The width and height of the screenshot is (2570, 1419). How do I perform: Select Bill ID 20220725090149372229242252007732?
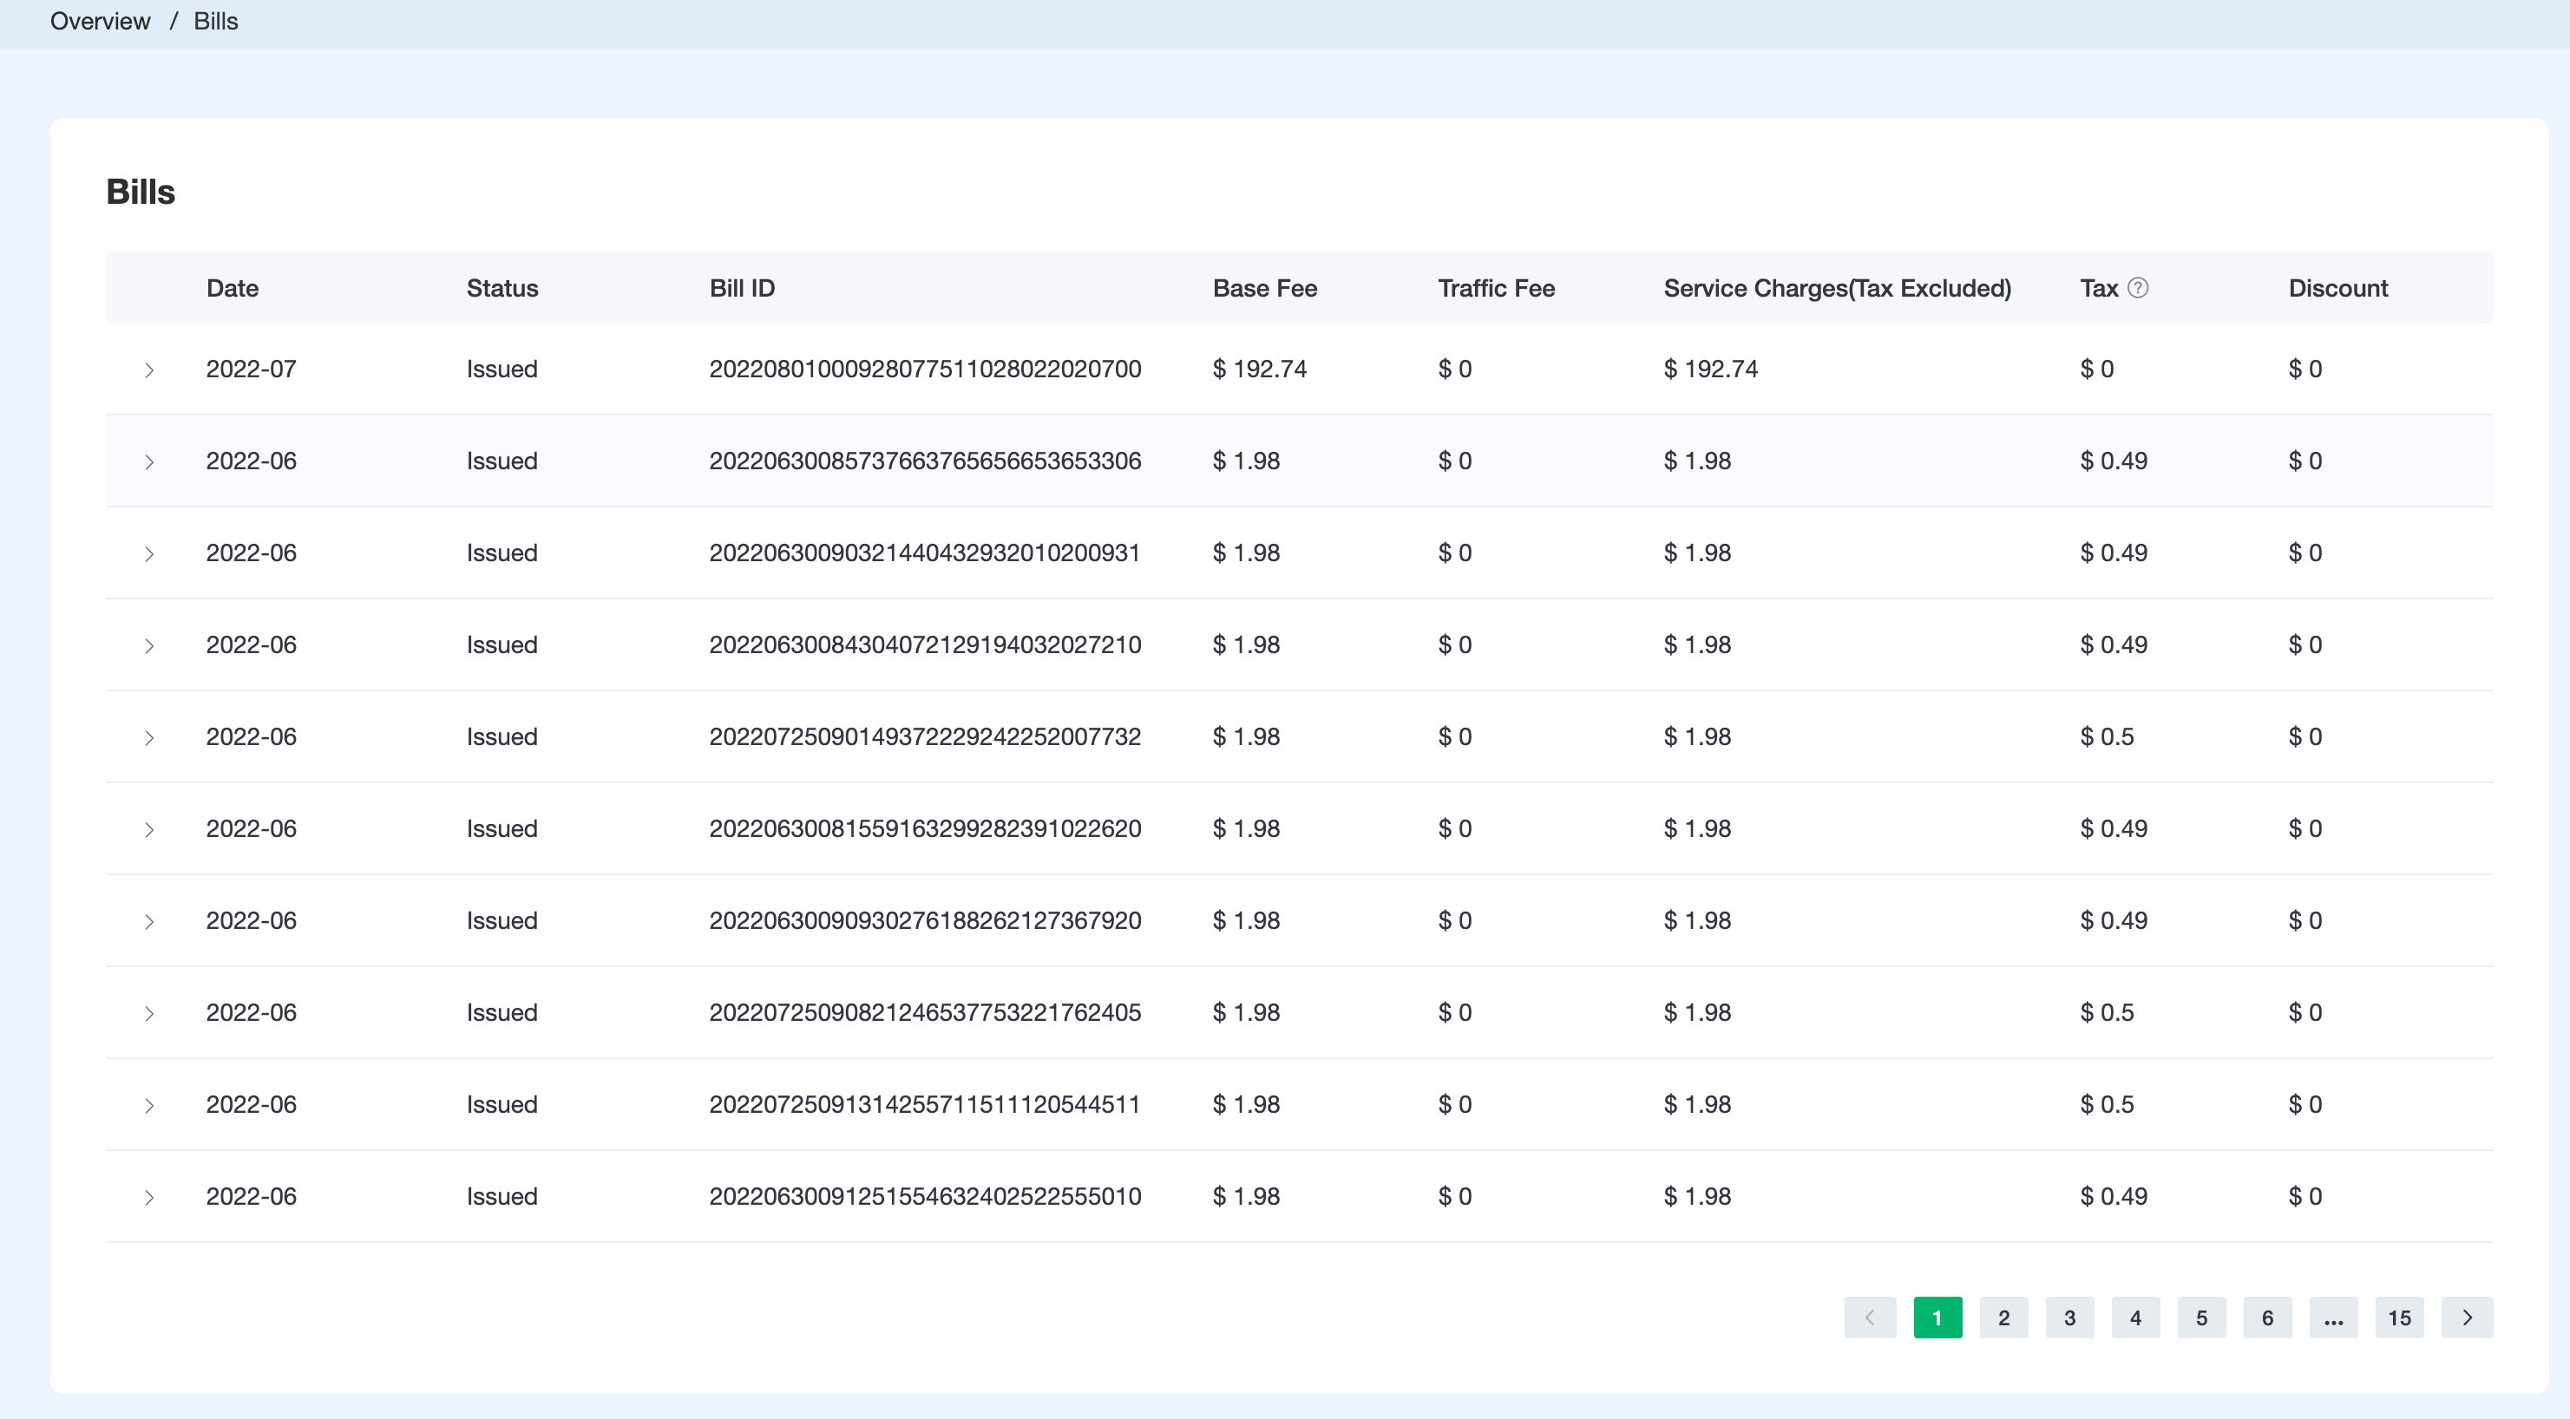925,736
